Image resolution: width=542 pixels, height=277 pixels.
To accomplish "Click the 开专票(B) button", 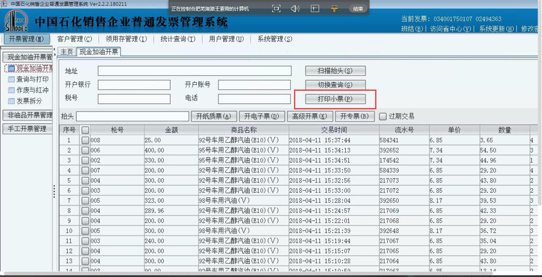I will click(x=355, y=116).
